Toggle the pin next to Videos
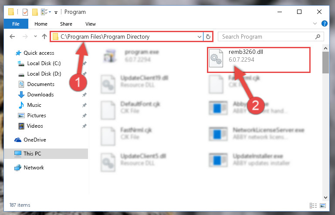This screenshot has height=215, width=335. (85, 126)
